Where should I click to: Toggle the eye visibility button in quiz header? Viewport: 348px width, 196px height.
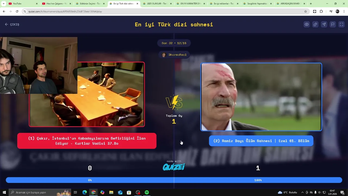click(x=307, y=24)
